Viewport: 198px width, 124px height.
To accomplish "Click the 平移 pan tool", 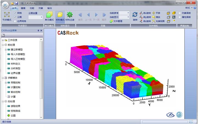I will point(158,13).
